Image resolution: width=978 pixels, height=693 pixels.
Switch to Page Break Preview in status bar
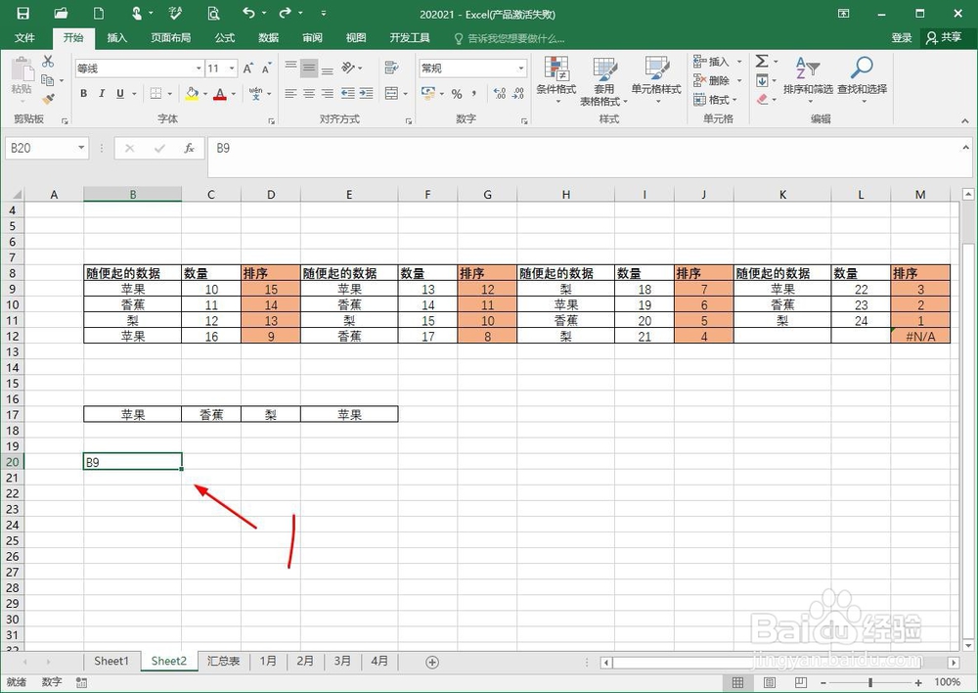click(x=801, y=682)
